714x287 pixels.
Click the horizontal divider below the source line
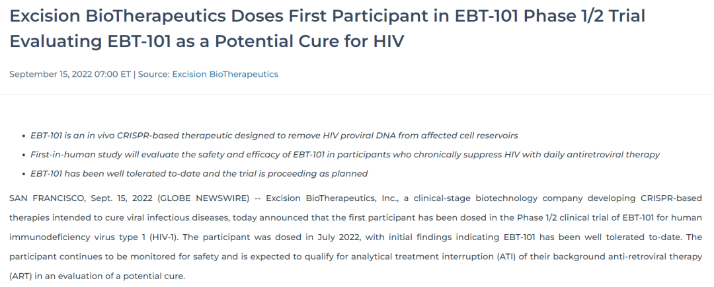coord(357,95)
